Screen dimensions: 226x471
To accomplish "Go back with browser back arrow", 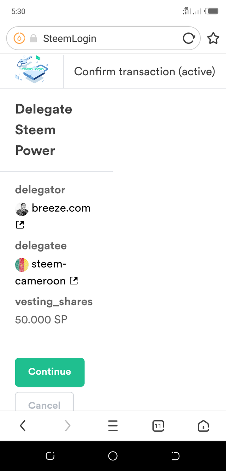I will 23,426.
